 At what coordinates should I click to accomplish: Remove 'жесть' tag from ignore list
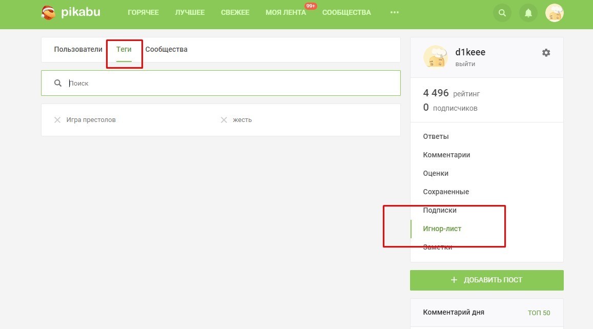[x=224, y=120]
